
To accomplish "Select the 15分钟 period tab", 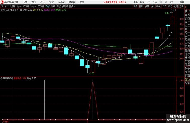I will 26,6.
